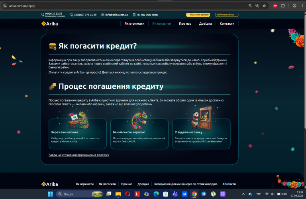
Task: Open the Chrome three-dot menu
Action: coord(302,6)
